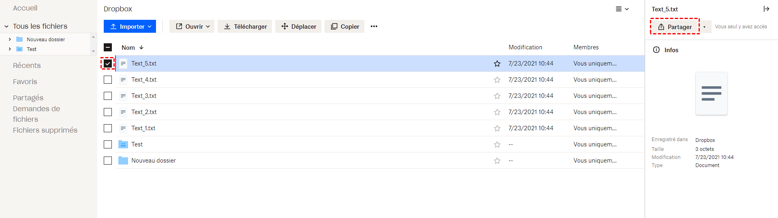Click the Télécharger button
Screen dimensions: 778x218
point(245,26)
